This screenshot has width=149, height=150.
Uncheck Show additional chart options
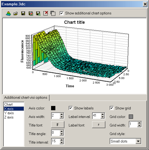point(61,13)
